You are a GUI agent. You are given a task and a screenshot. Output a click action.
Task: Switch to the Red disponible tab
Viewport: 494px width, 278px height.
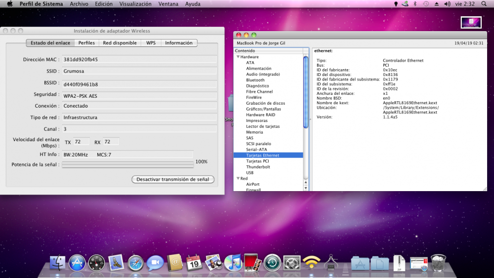coord(120,43)
